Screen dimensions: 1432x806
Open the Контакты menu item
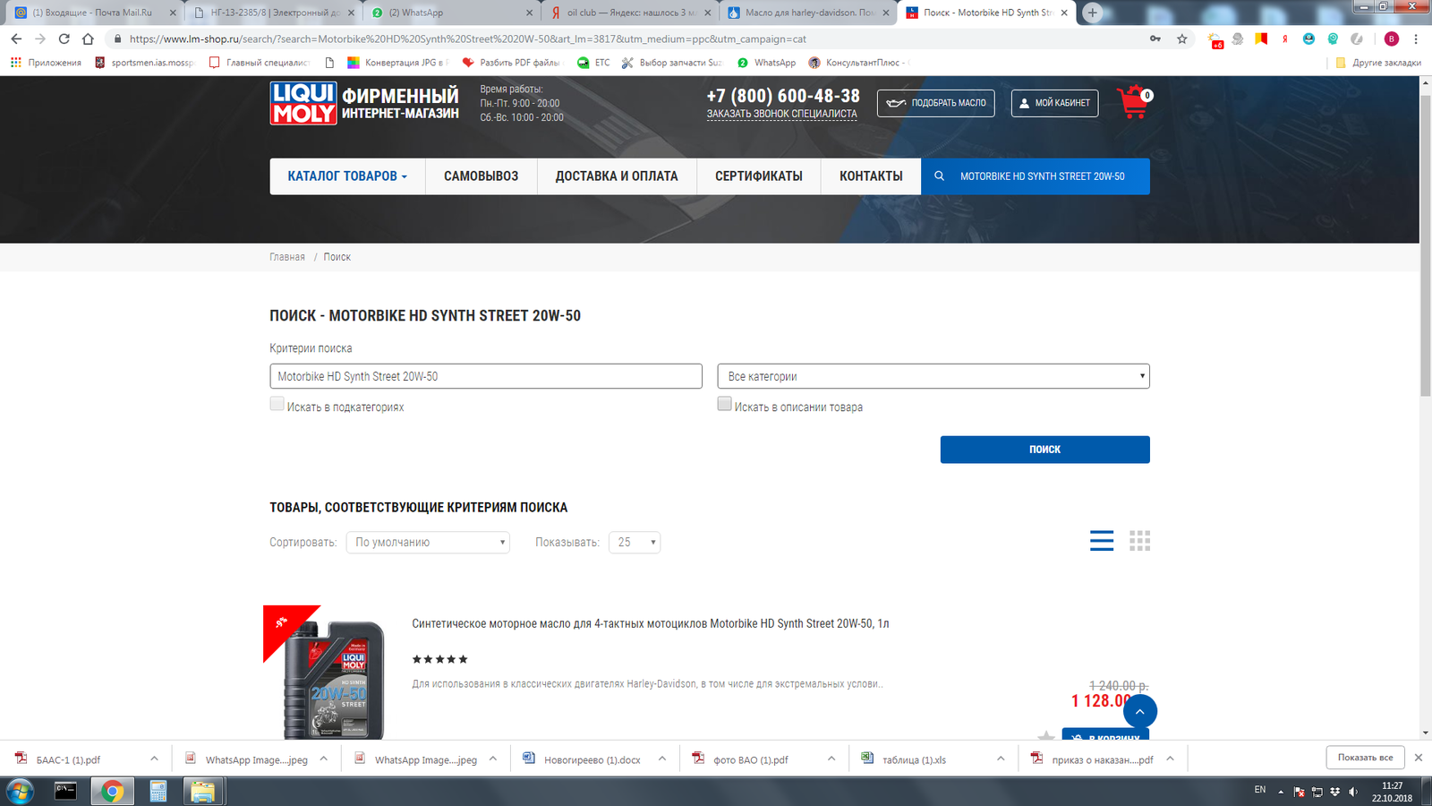[x=871, y=176]
